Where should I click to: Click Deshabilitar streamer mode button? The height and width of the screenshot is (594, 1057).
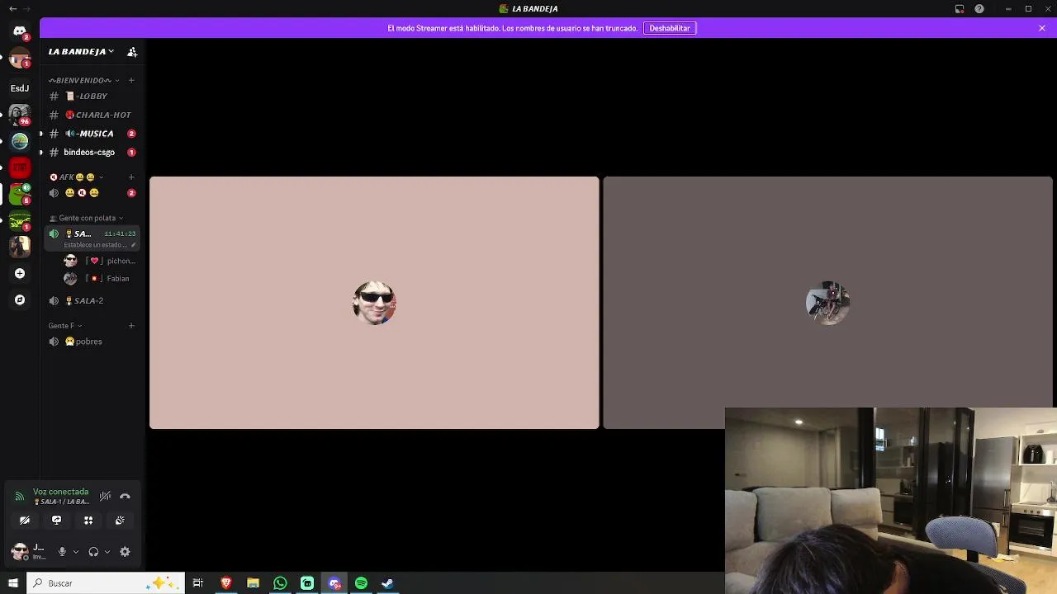[670, 28]
